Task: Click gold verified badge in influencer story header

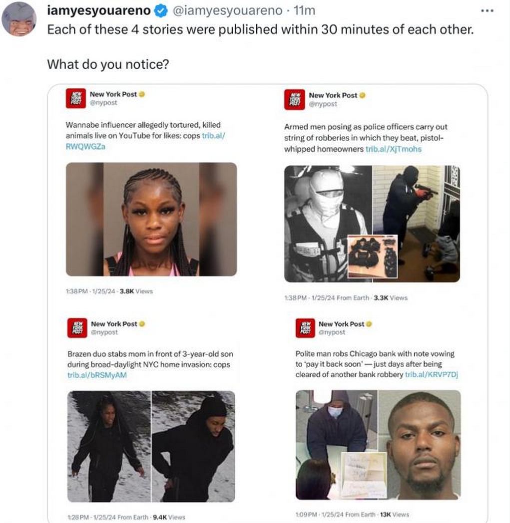Action: (142, 94)
